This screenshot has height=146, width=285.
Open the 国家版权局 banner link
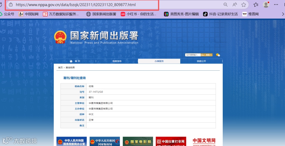[x=105, y=142]
